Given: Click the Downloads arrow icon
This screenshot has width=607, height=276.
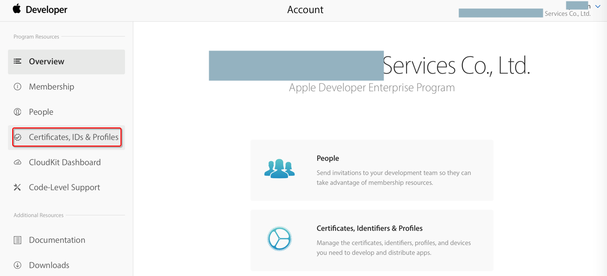Looking at the screenshot, I should [x=18, y=265].
